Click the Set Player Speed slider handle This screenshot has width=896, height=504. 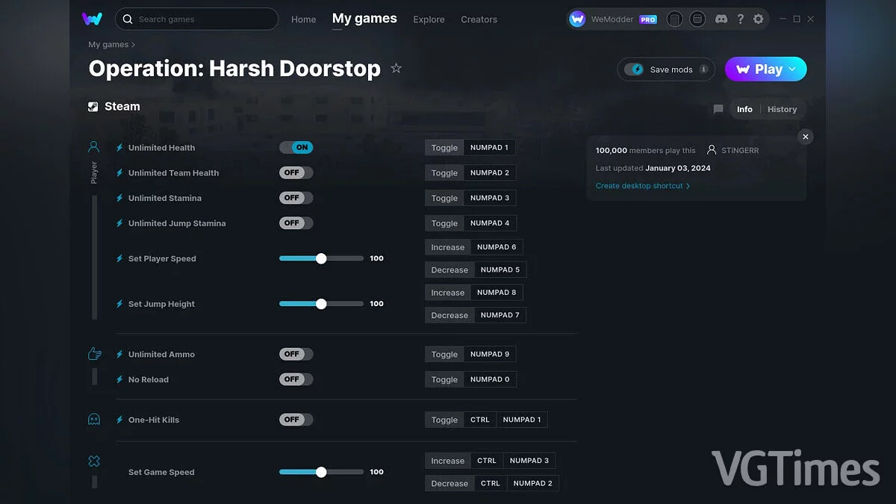[x=321, y=258]
